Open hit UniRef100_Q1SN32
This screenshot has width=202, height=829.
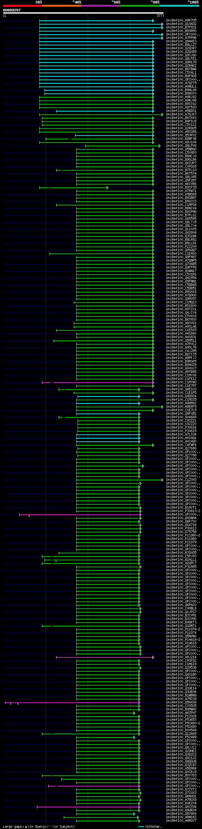(x=181, y=24)
